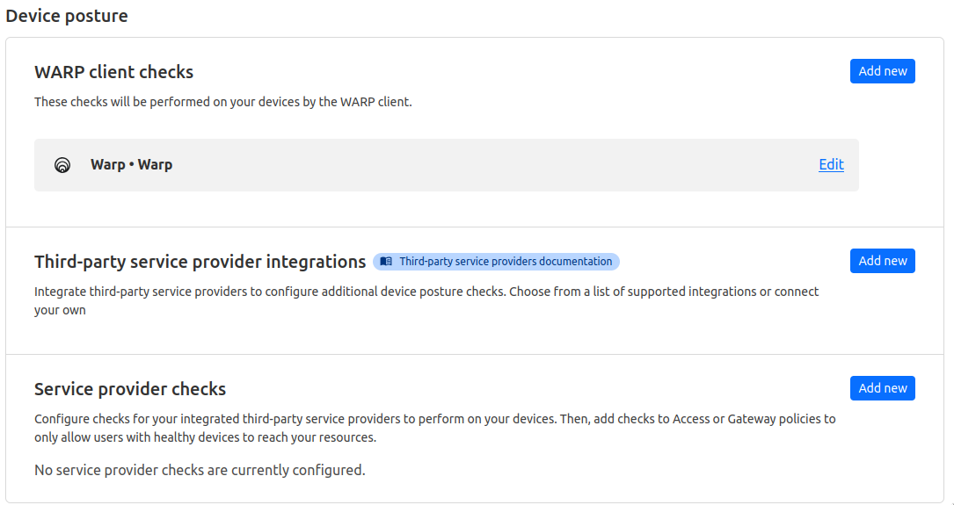Image resolution: width=954 pixels, height=505 pixels.
Task: Click the 'only allow users with healthy devices' line
Action: pyautogui.click(x=205, y=437)
